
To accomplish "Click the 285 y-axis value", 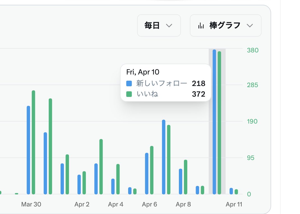I will (x=252, y=85).
